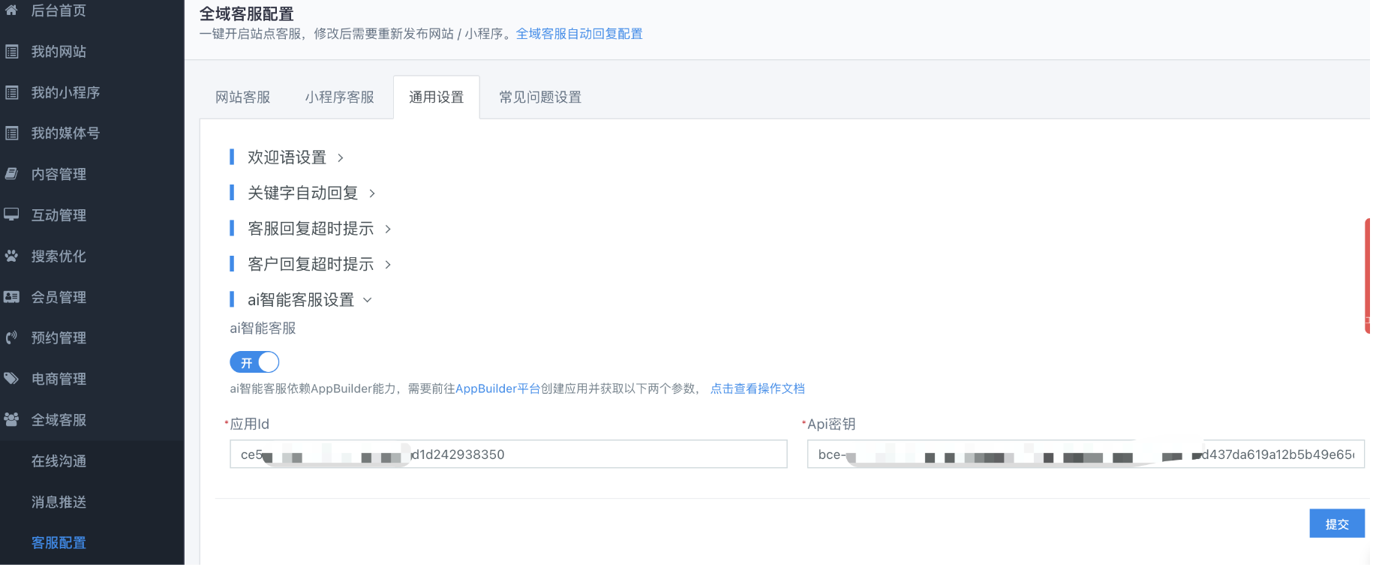Image resolution: width=1397 pixels, height=570 pixels.
Task: Click the ai智能客服设置 heading text
Action: pyautogui.click(x=301, y=300)
